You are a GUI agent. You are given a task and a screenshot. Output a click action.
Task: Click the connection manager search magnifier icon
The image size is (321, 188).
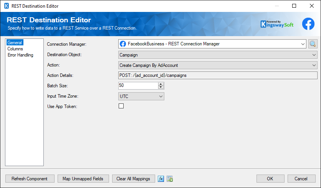313,44
